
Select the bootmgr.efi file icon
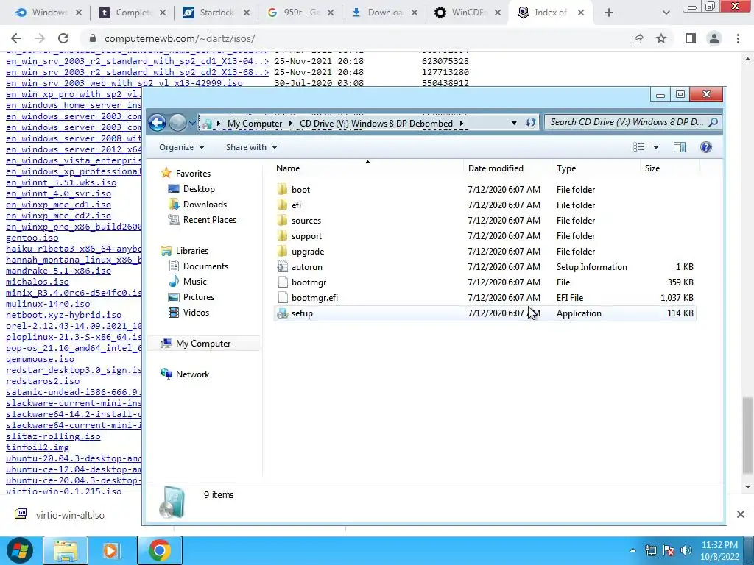pyautogui.click(x=282, y=297)
